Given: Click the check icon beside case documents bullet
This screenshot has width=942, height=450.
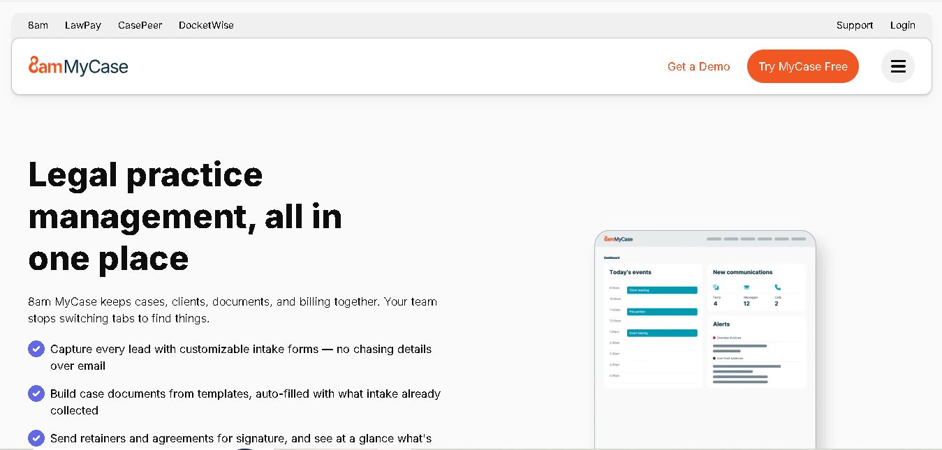Looking at the screenshot, I should [x=36, y=393].
